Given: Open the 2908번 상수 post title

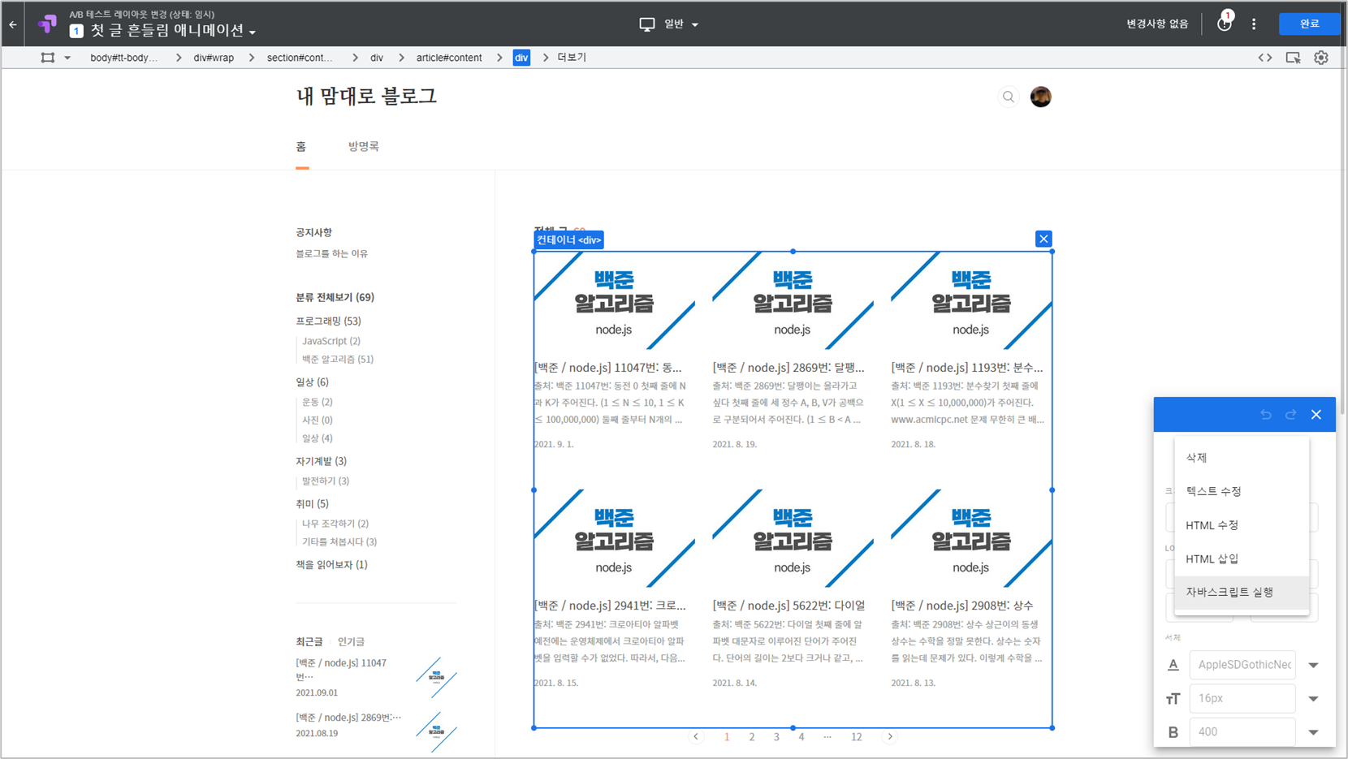Looking at the screenshot, I should pyautogui.click(x=961, y=606).
